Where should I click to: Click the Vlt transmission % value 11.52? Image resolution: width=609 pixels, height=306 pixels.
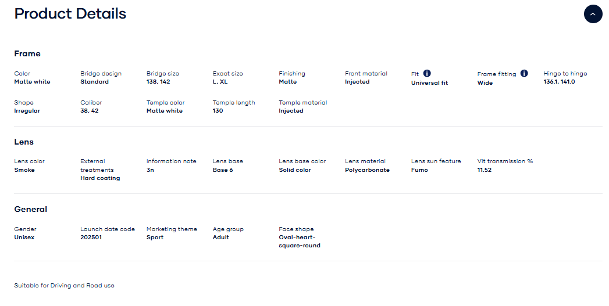485,170
